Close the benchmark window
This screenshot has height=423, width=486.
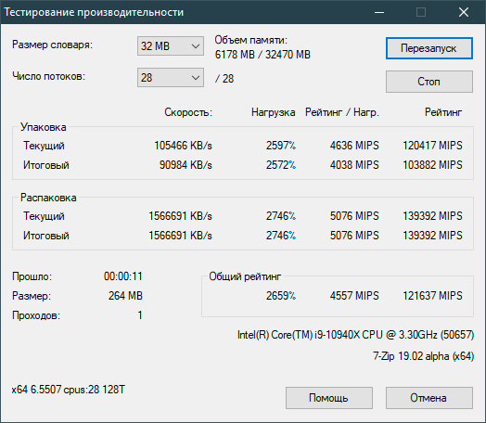click(x=464, y=12)
